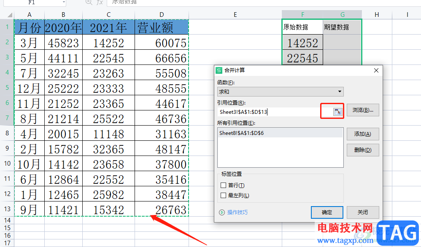This screenshot has height=247, width=421.
Task: Click the cell with 32245
Action: (x=63, y=72)
